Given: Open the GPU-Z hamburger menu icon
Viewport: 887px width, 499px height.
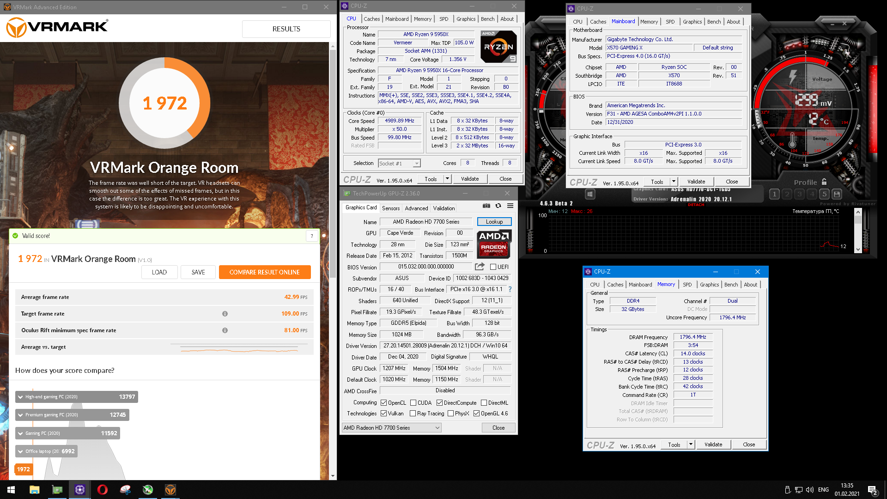Looking at the screenshot, I should point(510,206).
